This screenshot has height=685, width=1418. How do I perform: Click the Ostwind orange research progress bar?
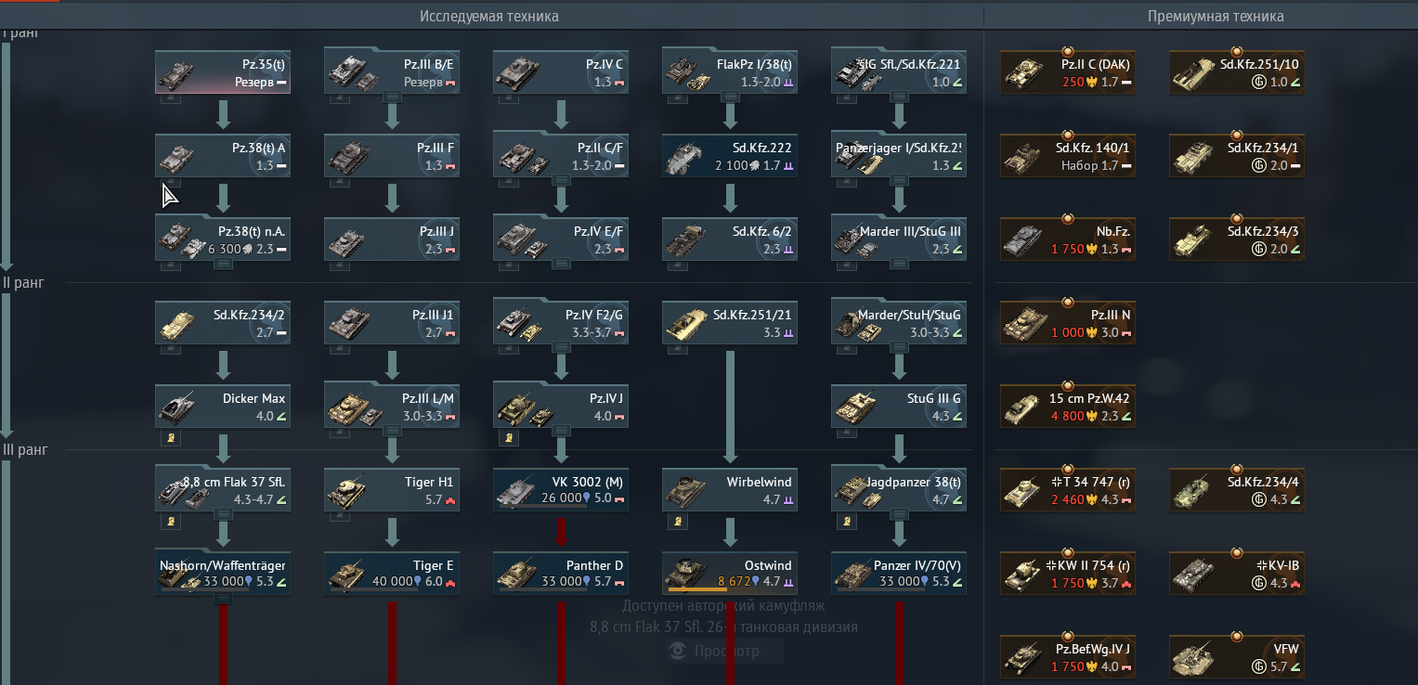tap(697, 589)
